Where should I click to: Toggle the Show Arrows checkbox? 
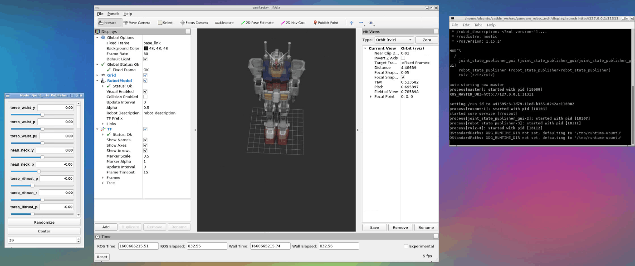click(146, 151)
